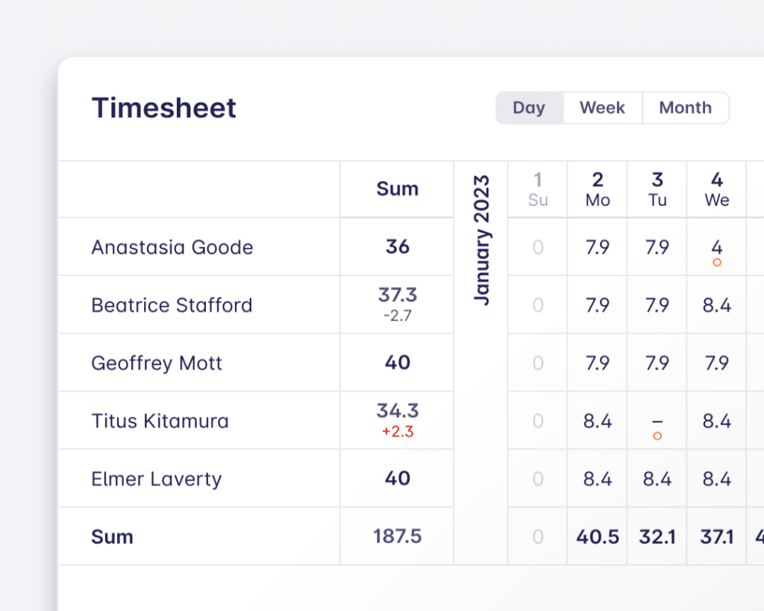Click the January 2023 month label
The image size is (764, 611).
pyautogui.click(x=481, y=242)
